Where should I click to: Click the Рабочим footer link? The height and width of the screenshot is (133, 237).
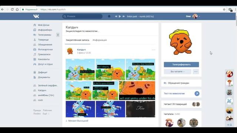coord(47,110)
